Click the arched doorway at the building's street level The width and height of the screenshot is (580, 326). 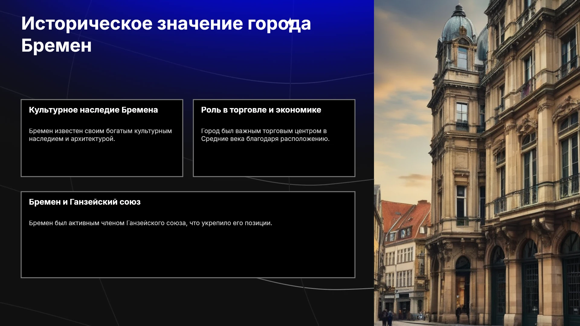pos(462,287)
